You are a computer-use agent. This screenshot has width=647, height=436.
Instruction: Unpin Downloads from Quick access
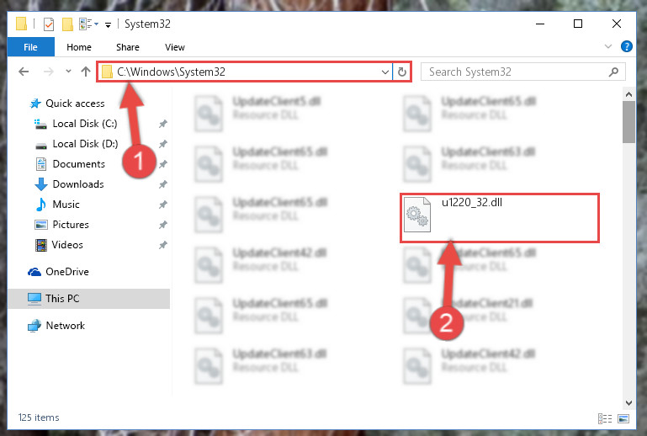click(x=163, y=184)
